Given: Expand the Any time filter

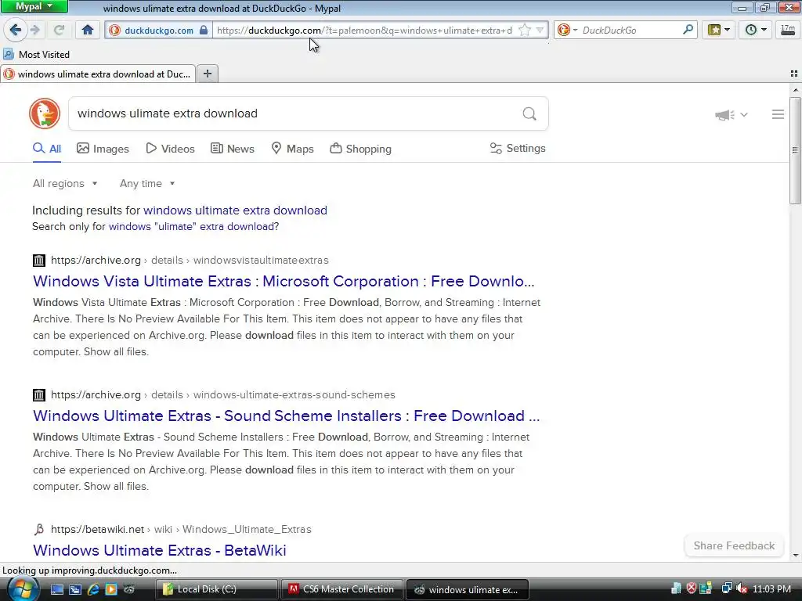Looking at the screenshot, I should (x=147, y=183).
